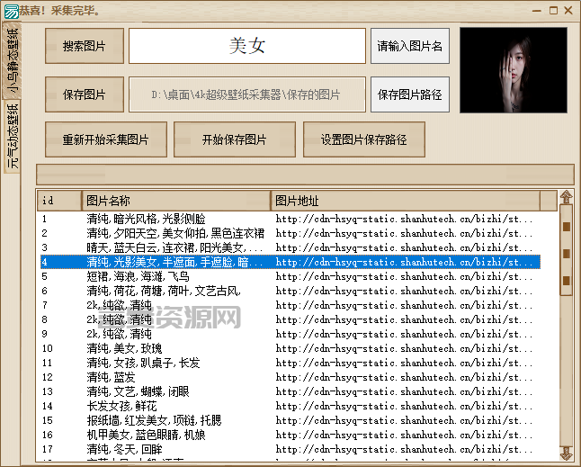Select row 清纯,荷花,荷塘,荷叶,文艺古风
The image size is (581, 467).
click(290, 291)
